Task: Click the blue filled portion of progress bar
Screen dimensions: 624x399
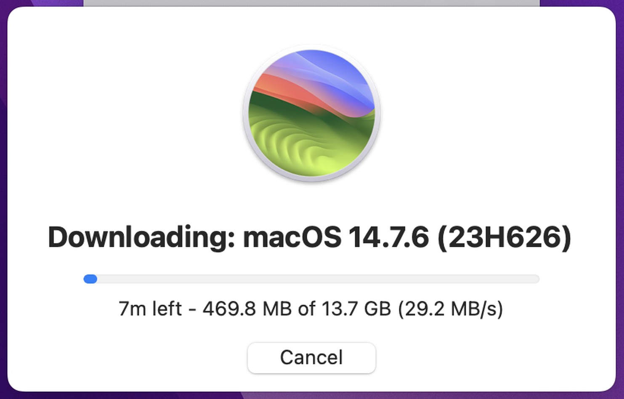Action: point(90,279)
